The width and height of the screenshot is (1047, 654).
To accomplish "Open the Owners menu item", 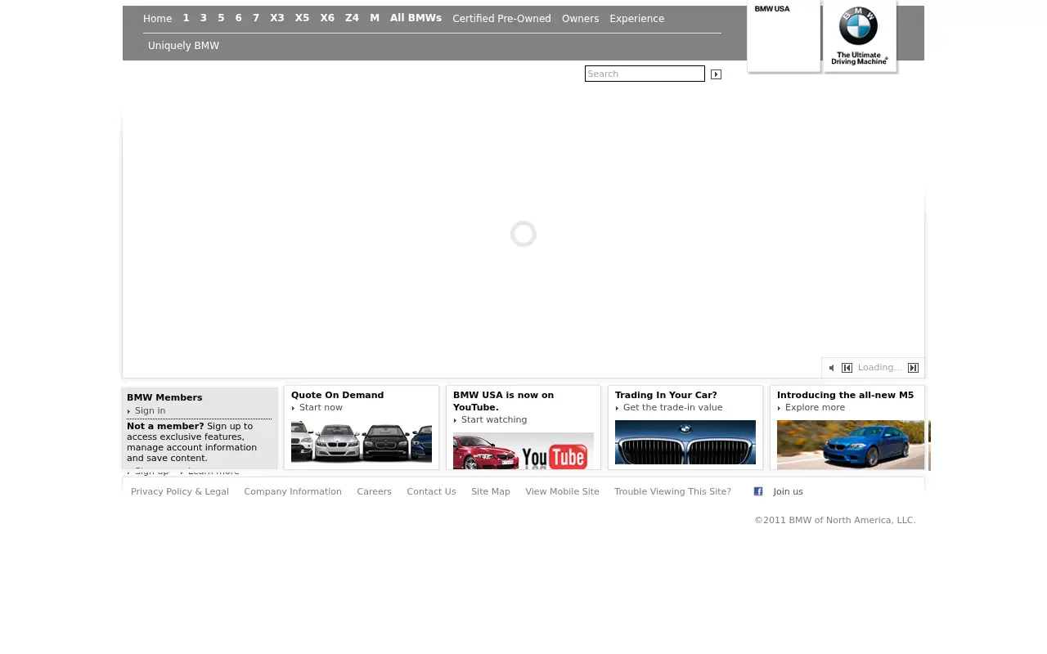I will pyautogui.click(x=580, y=19).
